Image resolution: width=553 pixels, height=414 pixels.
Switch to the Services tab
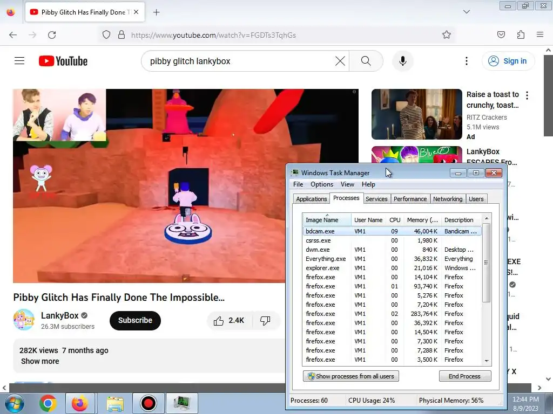pyautogui.click(x=376, y=199)
